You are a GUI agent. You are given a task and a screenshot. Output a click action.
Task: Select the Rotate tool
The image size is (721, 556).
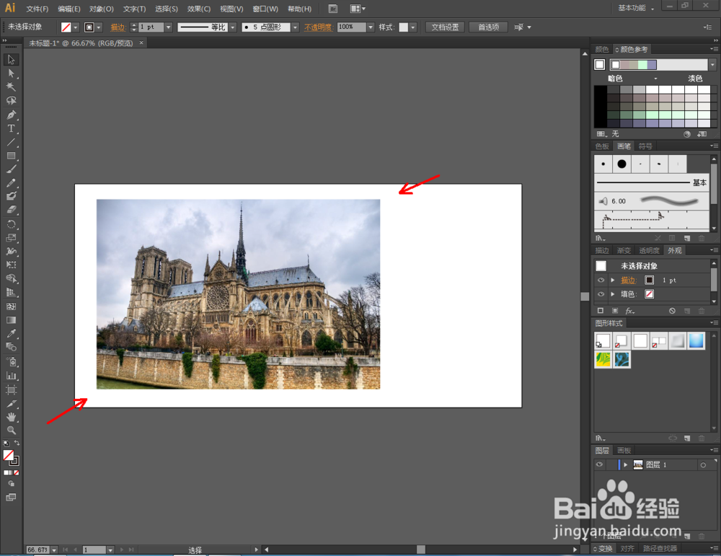[11, 224]
